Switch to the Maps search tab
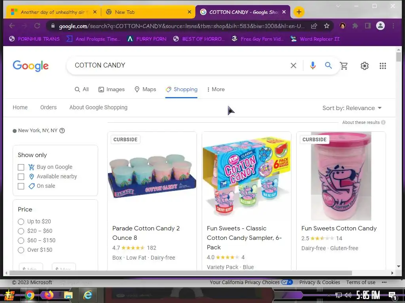 (146, 90)
